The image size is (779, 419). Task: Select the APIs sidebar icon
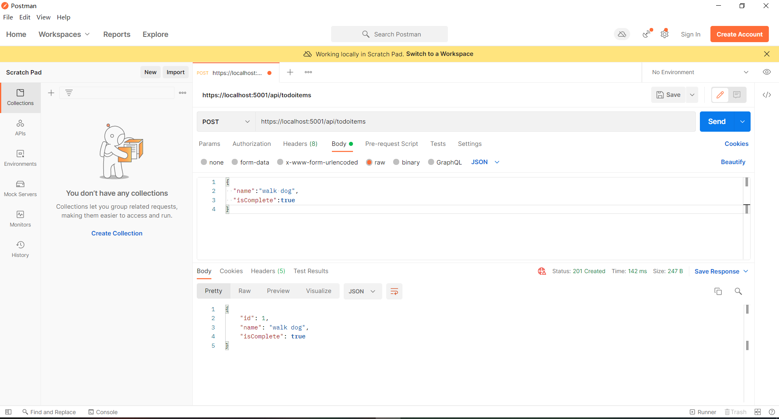coord(20,128)
